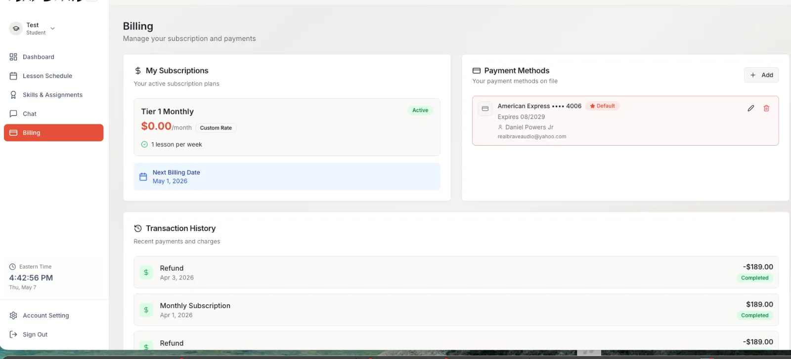Click the Payment Methods header card icon
The image size is (791, 359).
click(477, 71)
